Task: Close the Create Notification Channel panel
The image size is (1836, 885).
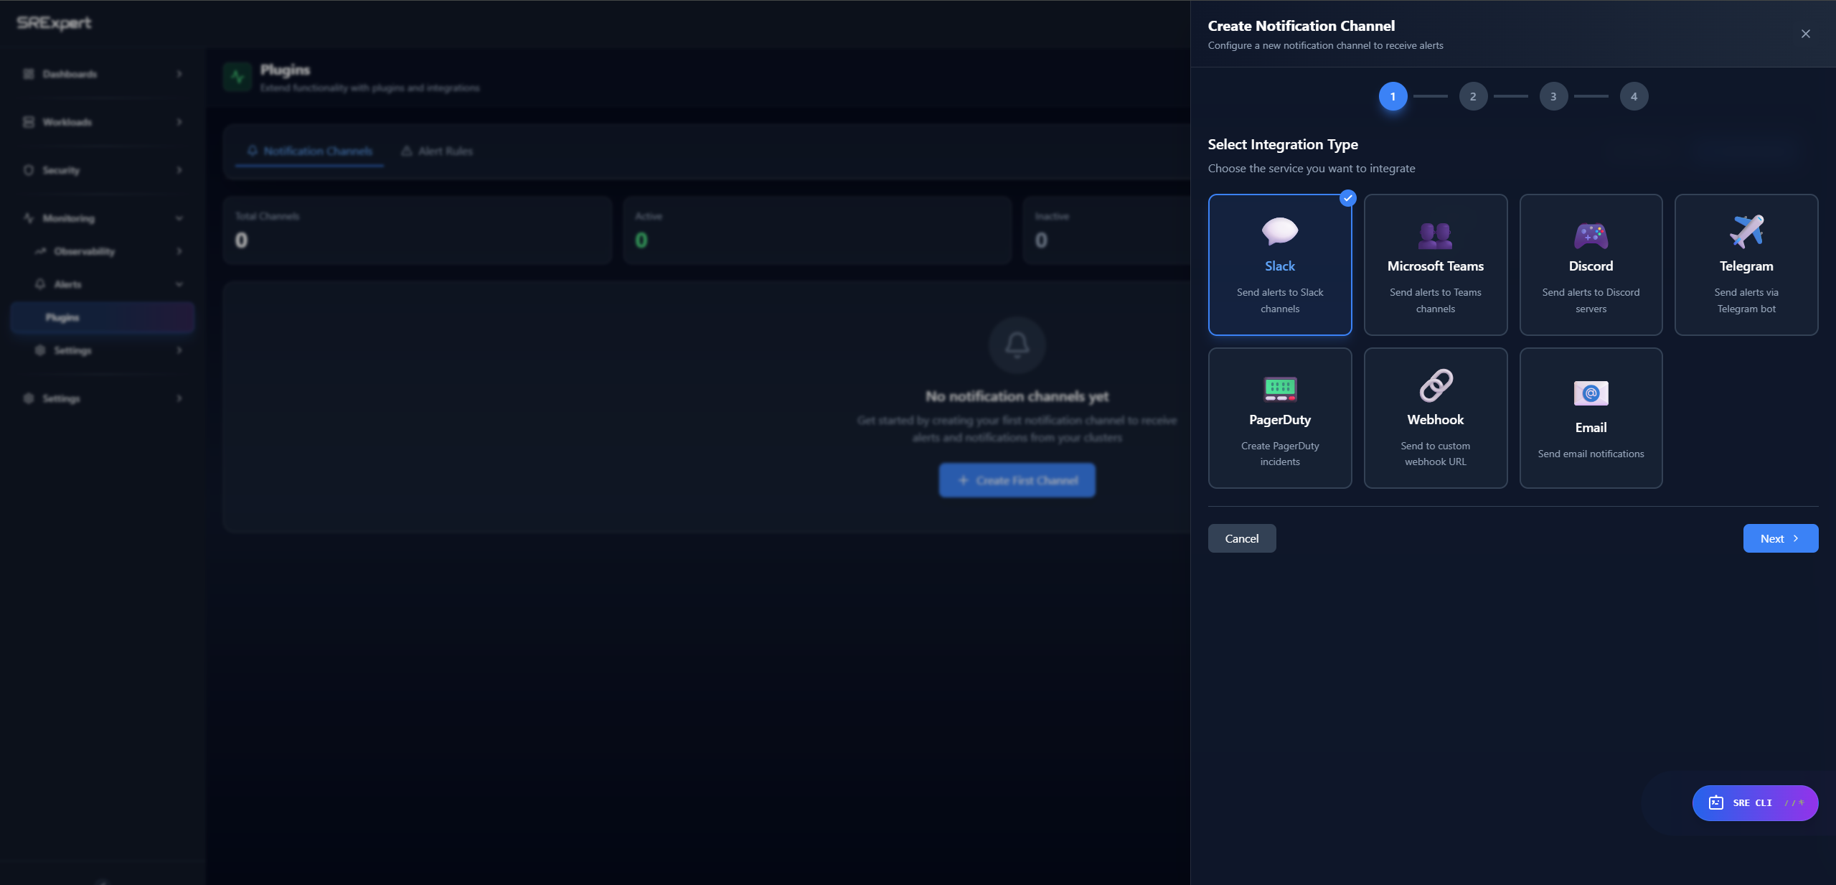Action: click(1805, 34)
